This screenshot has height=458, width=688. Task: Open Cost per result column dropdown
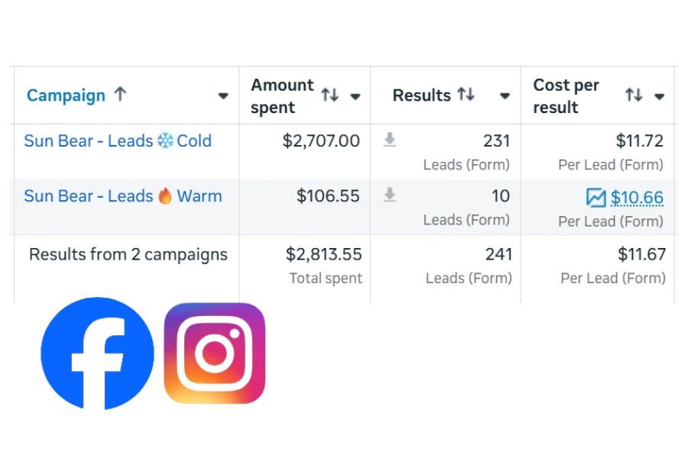tap(659, 96)
